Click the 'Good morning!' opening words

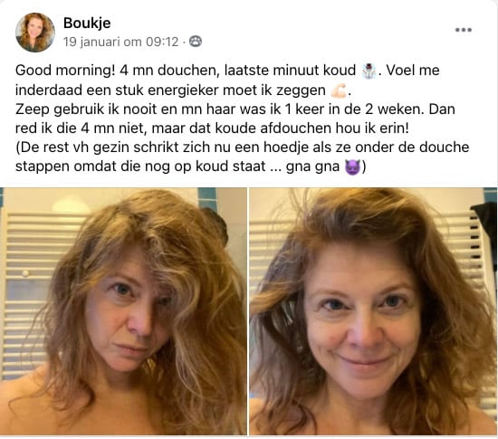[x=65, y=71]
